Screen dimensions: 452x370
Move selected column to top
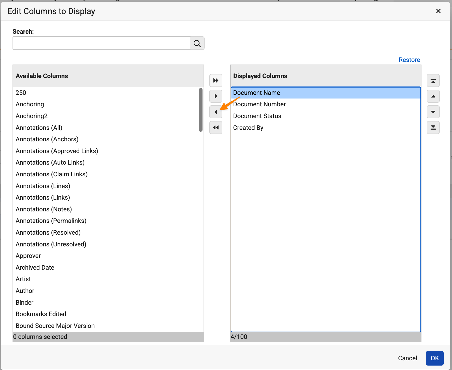[433, 80]
